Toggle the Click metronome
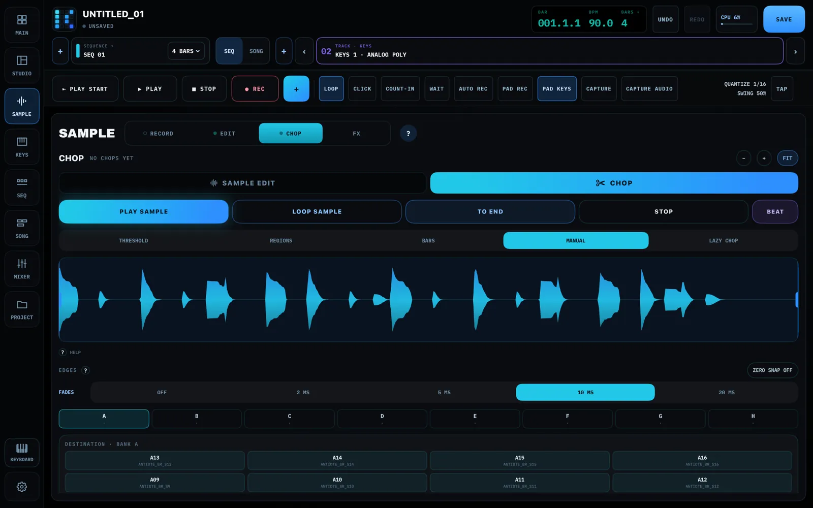Viewport: 813px width, 508px height. [362, 89]
